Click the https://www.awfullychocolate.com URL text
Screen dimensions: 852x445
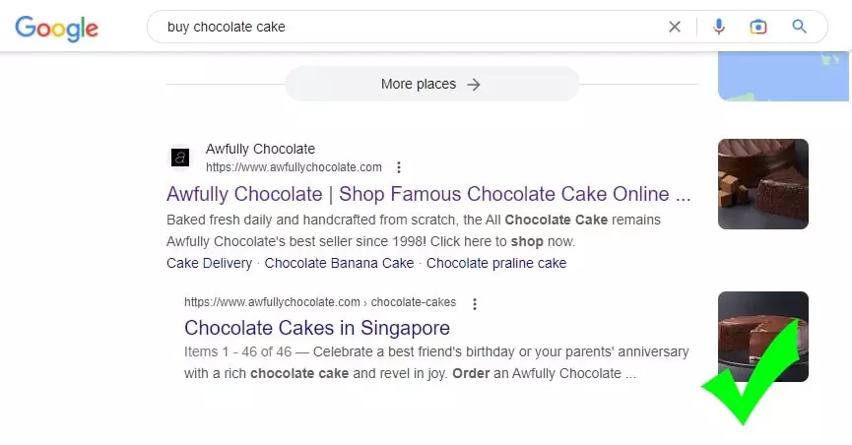click(294, 167)
